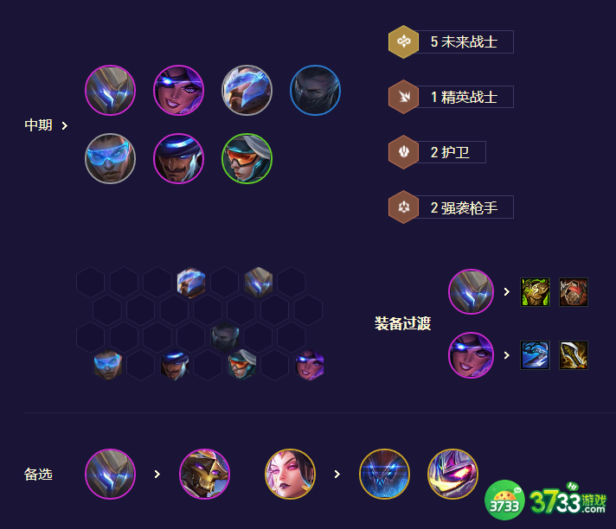Screen dimensions: 616x529
Task: Open the 3733游戏 website logo
Action: click(x=546, y=500)
